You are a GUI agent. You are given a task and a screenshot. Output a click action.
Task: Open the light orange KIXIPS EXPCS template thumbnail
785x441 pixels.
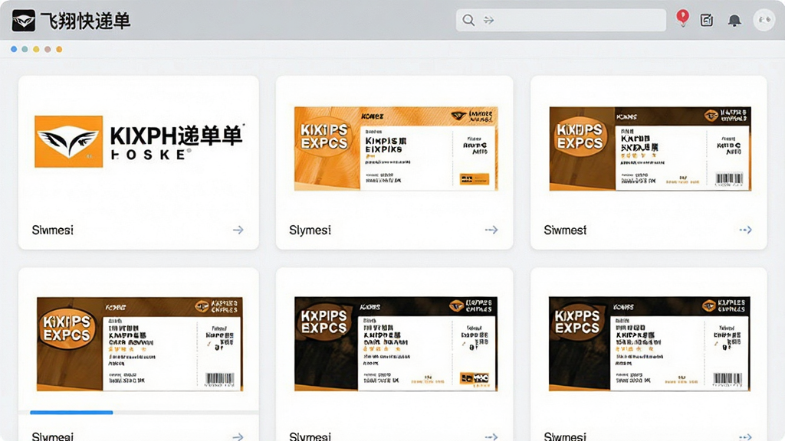pos(396,149)
